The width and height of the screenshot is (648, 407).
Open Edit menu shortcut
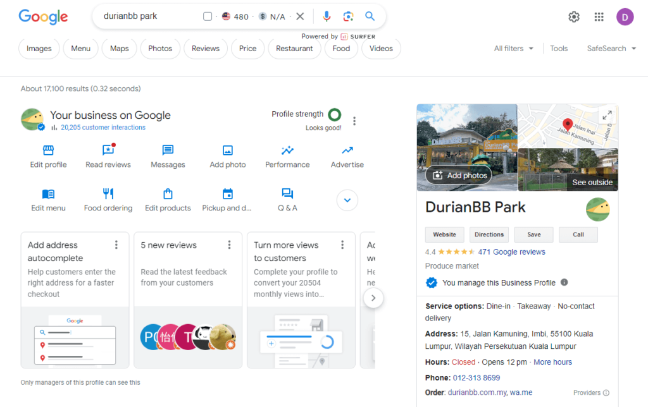(x=48, y=200)
